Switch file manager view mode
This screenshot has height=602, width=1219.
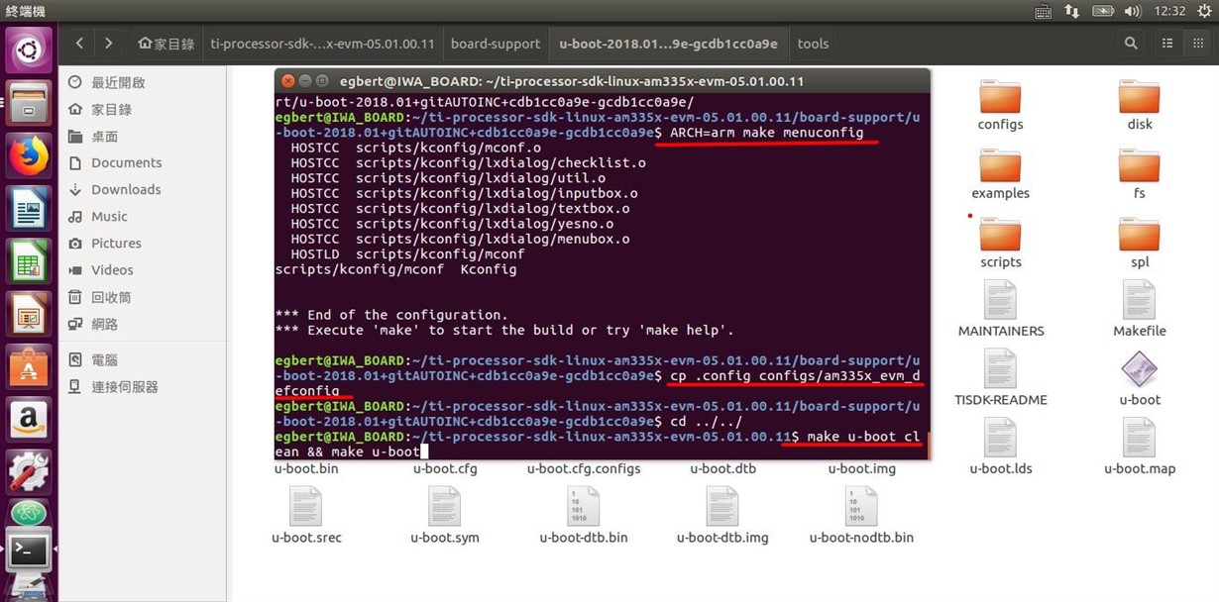pyautogui.click(x=1168, y=44)
